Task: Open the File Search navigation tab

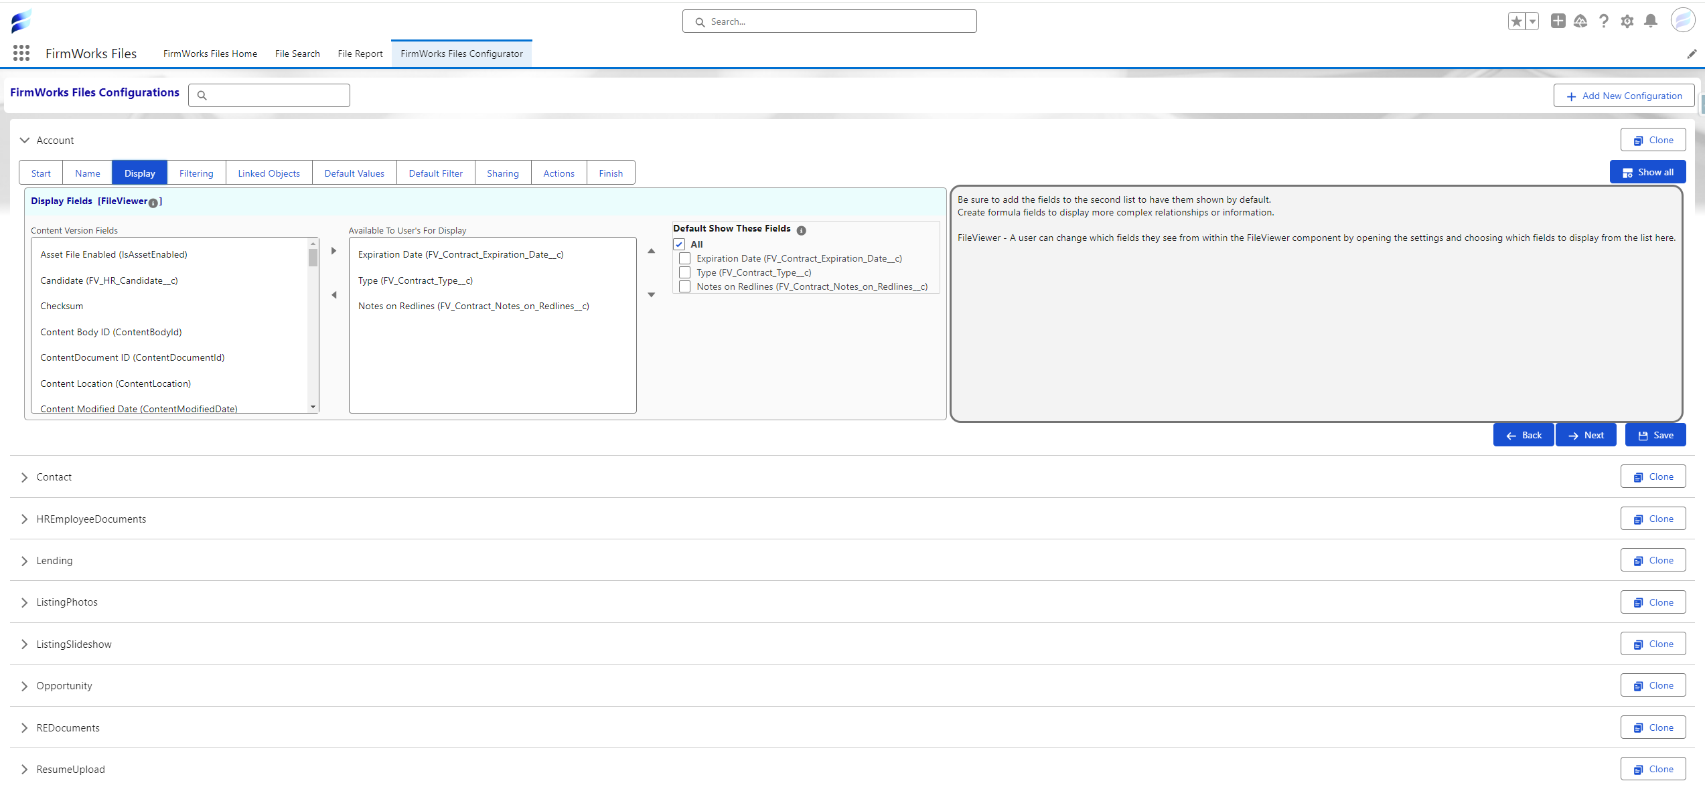Action: (x=297, y=54)
